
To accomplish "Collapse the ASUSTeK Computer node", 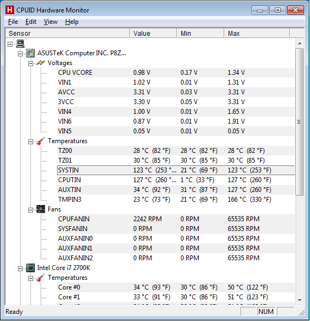I will pos(20,54).
